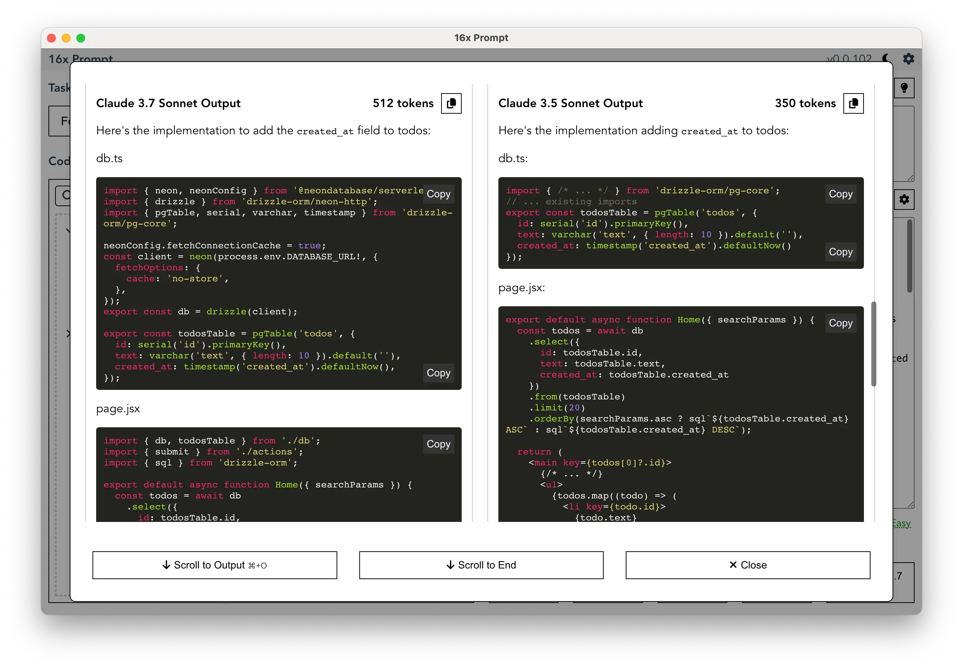Copy the db.ts code block on left panel
963x669 pixels.
[x=438, y=194]
